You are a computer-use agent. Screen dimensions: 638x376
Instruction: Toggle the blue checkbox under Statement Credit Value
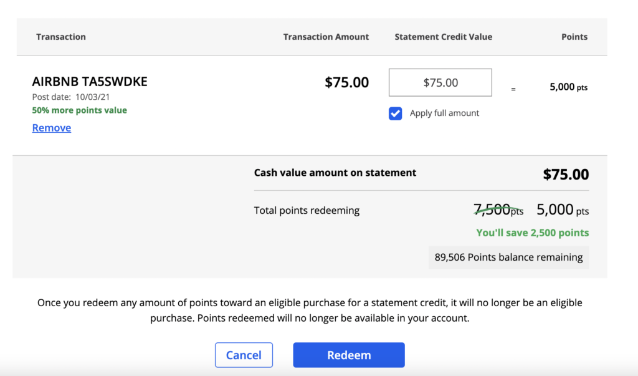(x=395, y=113)
